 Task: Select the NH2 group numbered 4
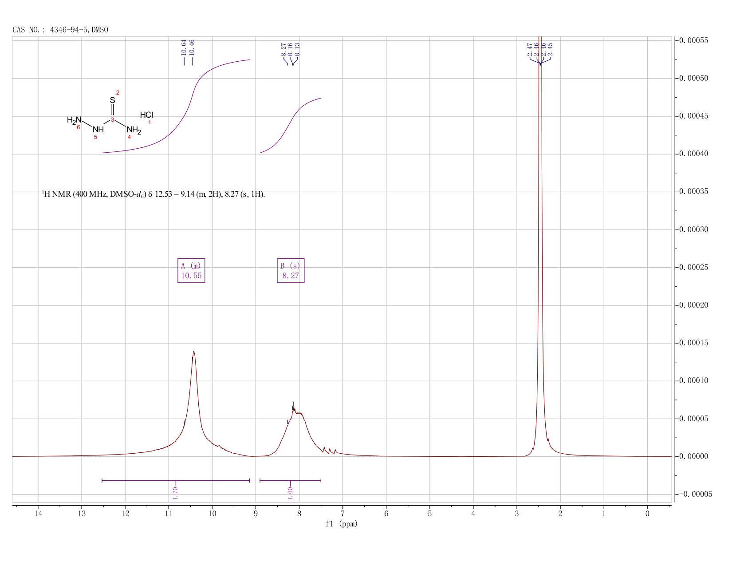point(134,130)
